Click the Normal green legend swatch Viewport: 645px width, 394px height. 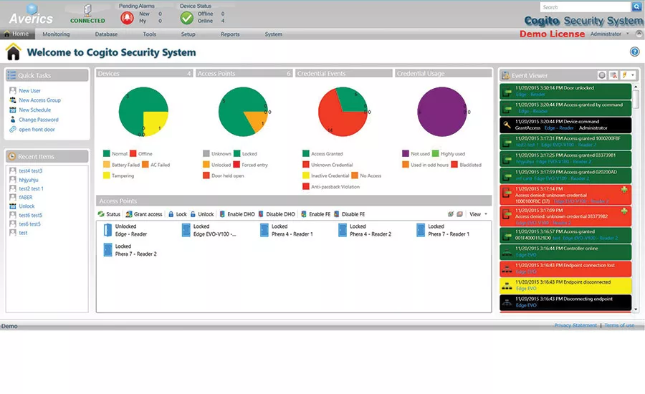coord(107,153)
